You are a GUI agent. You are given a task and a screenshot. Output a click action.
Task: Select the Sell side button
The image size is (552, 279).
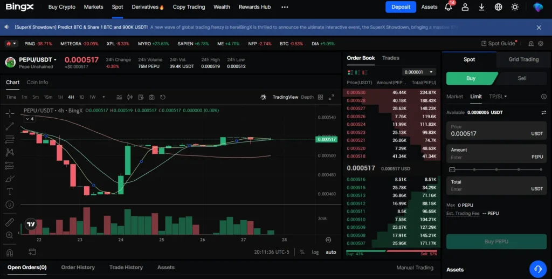tap(522, 78)
